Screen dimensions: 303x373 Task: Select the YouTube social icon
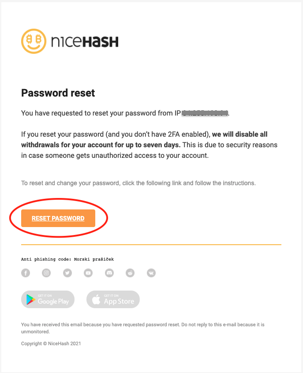click(88, 273)
